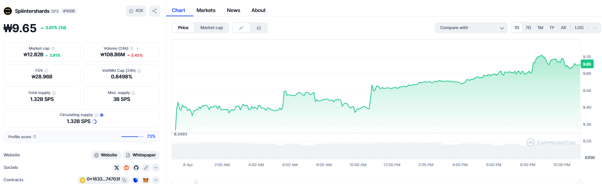
Task: Open Profile score info icon
Action: point(35,137)
